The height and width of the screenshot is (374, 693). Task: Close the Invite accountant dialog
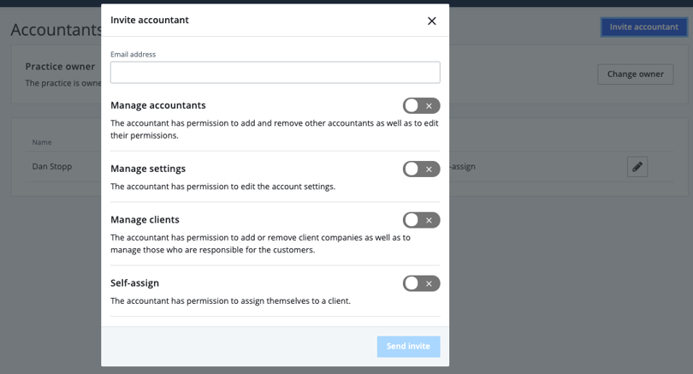pos(431,21)
